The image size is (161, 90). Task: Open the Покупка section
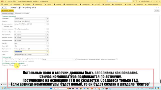pos(48,4)
